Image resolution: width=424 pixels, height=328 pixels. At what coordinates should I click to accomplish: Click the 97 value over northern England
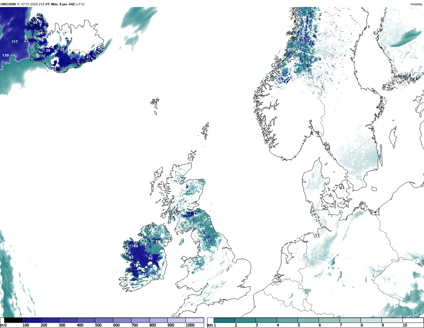(x=208, y=240)
